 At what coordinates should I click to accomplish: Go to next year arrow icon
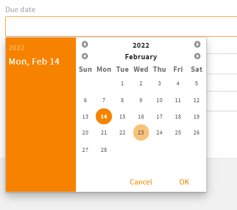pos(197,44)
